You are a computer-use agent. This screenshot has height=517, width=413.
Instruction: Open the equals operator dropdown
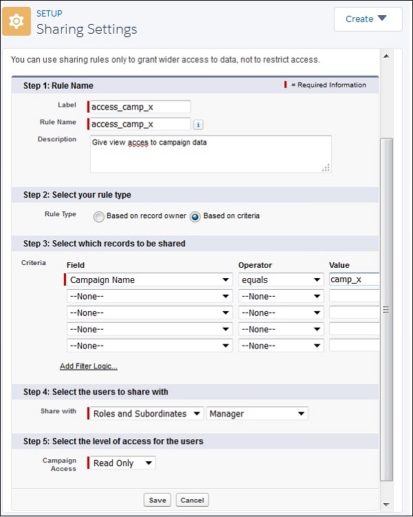coord(281,280)
